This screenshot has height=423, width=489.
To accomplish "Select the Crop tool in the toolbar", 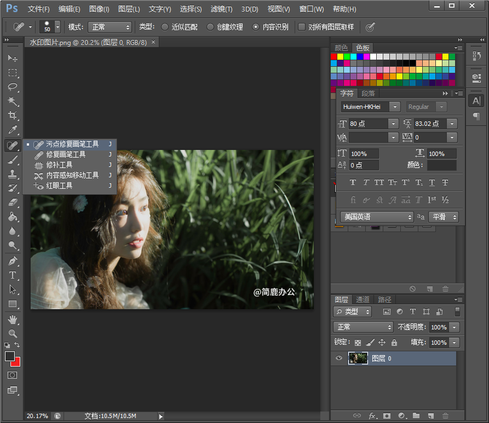I will (x=13, y=115).
